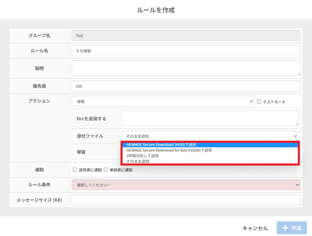Collapse the 添付ファイル dropdown showing そのまま送信
The image size is (312, 236).
210,136
